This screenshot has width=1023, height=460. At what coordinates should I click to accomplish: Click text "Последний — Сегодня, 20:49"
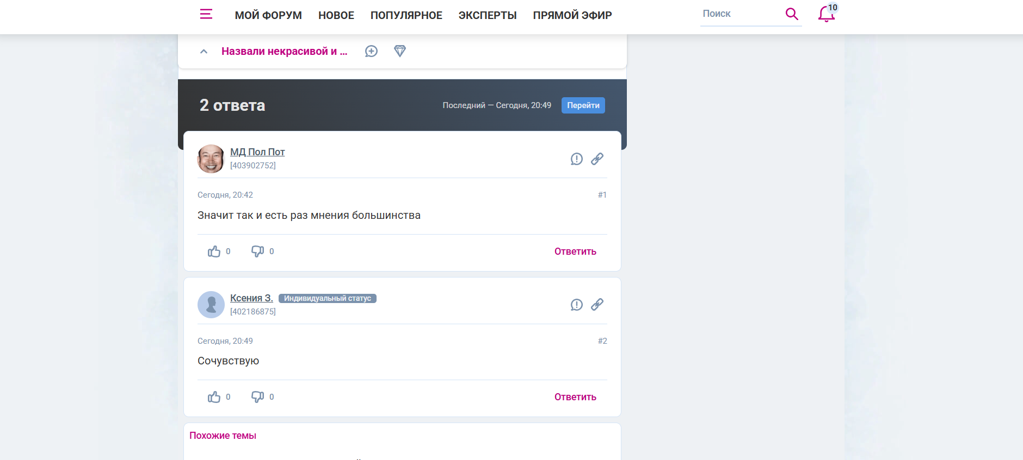click(x=497, y=105)
